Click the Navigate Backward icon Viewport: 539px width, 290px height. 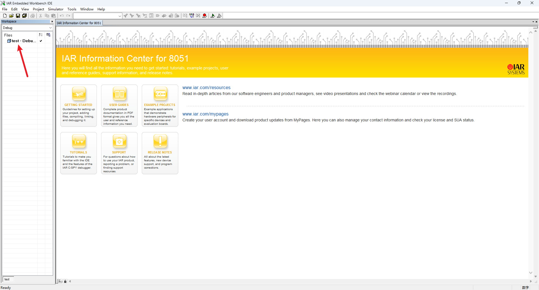point(171,16)
